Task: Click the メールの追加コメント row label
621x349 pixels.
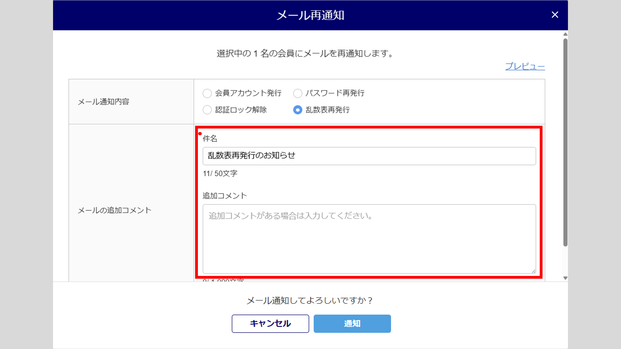Action: tap(114, 211)
